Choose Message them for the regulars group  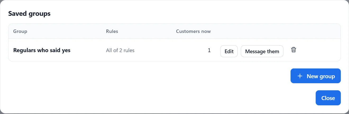click(x=262, y=51)
